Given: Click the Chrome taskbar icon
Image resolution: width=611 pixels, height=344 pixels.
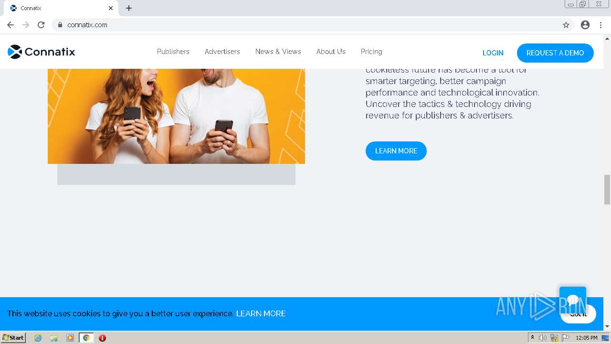Looking at the screenshot, I should (86, 338).
